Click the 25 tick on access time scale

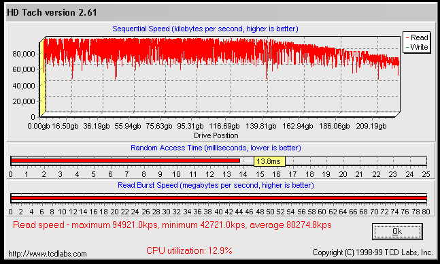click(426, 174)
